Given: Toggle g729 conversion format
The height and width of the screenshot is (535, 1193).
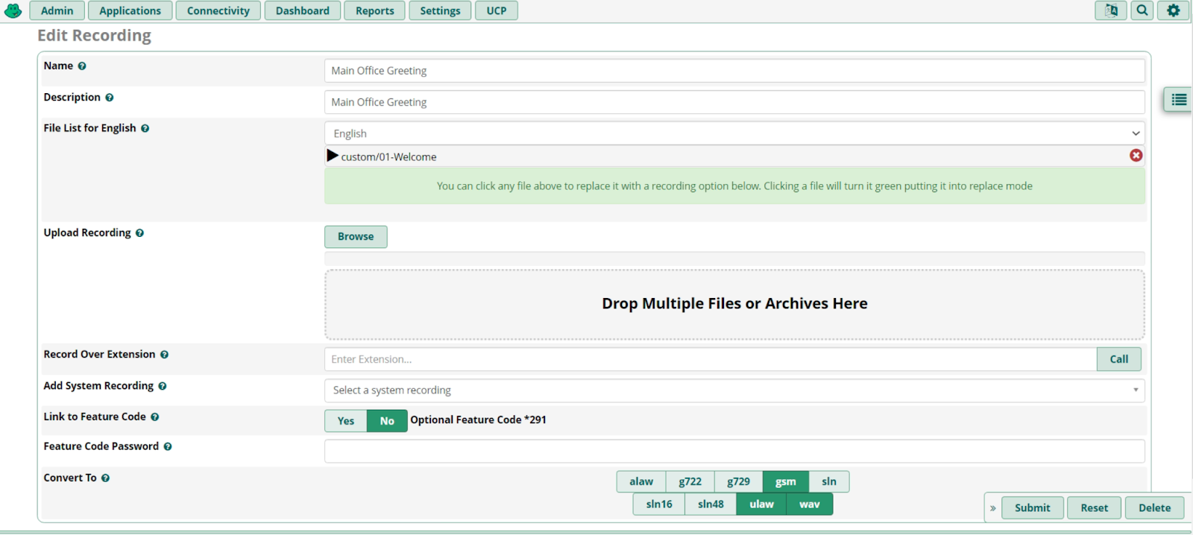Looking at the screenshot, I should [x=739, y=482].
